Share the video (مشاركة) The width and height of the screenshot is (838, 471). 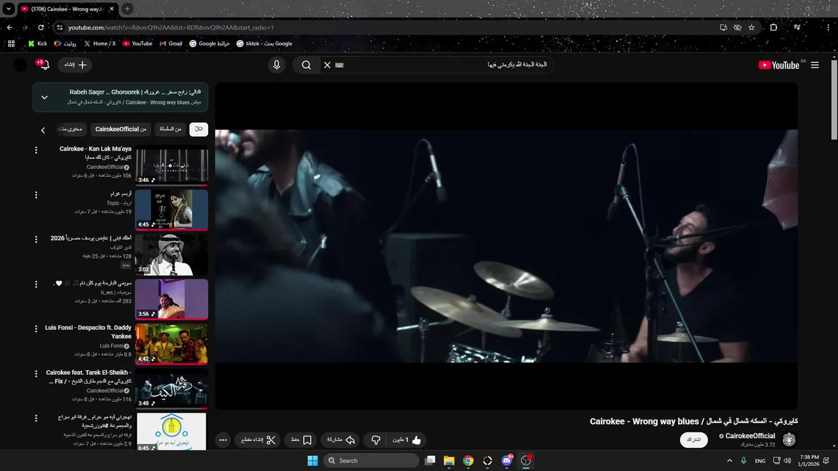click(x=340, y=440)
